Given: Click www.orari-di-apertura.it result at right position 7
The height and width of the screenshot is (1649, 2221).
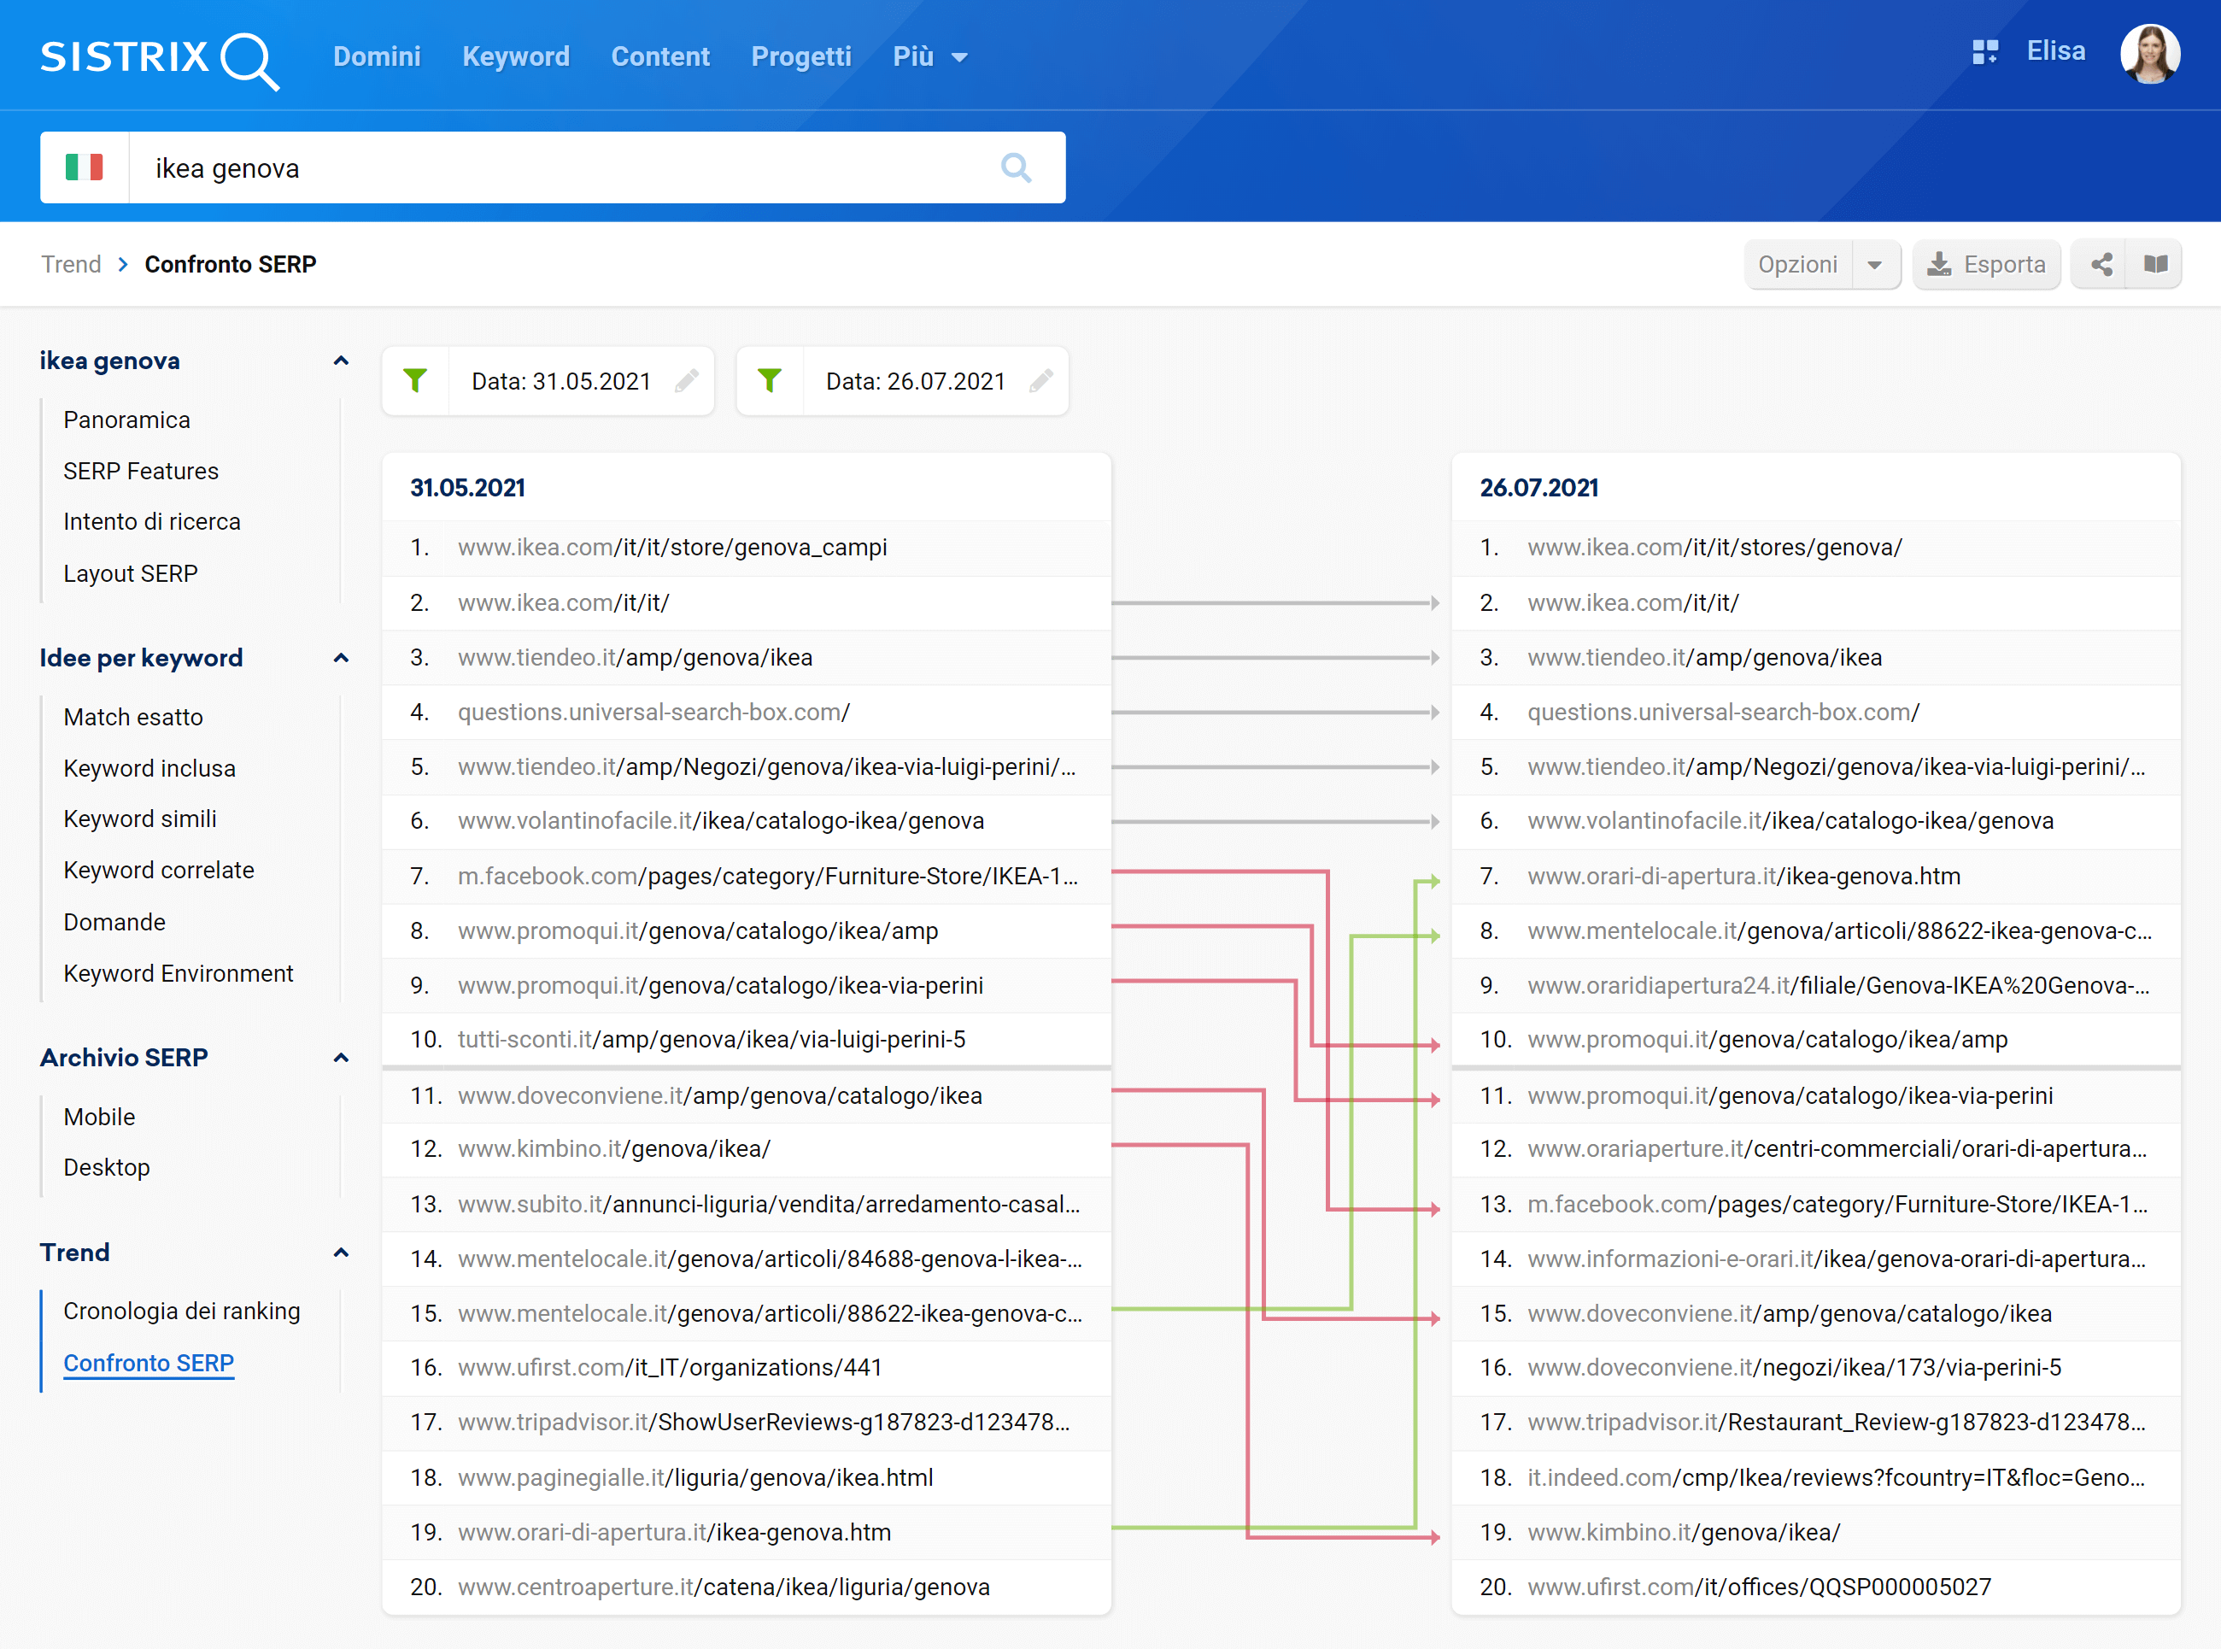Looking at the screenshot, I should (x=1743, y=877).
